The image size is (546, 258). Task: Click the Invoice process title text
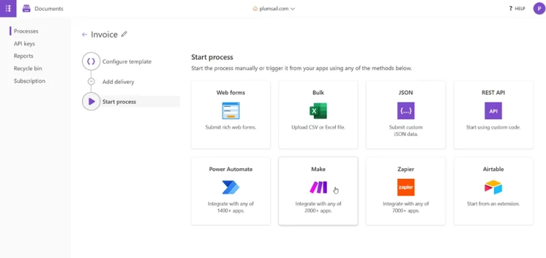click(104, 34)
